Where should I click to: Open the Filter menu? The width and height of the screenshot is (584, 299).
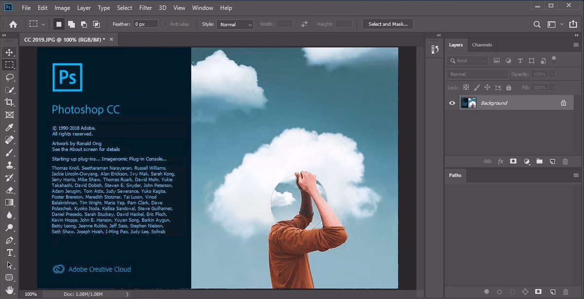[x=146, y=8]
